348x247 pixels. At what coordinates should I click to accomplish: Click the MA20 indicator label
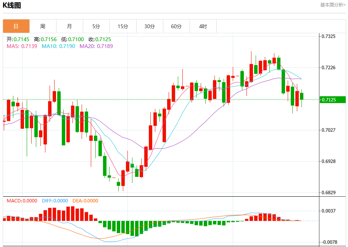96,46
